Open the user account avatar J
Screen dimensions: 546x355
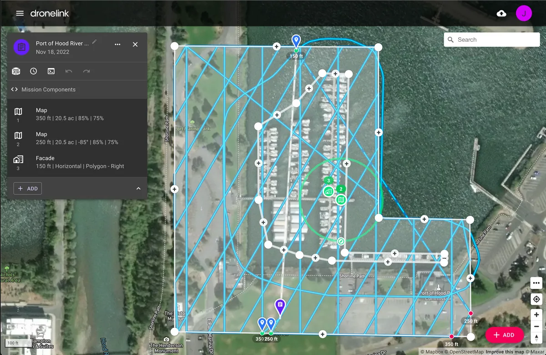tap(524, 13)
